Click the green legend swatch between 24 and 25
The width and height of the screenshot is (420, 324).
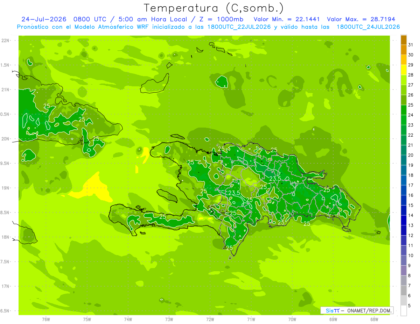pos(404,110)
